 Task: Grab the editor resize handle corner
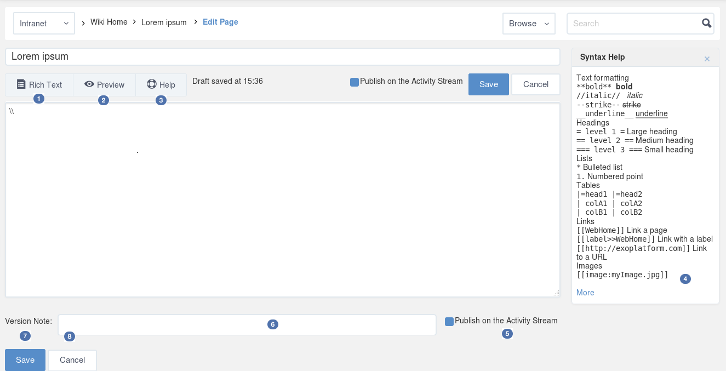[557, 293]
